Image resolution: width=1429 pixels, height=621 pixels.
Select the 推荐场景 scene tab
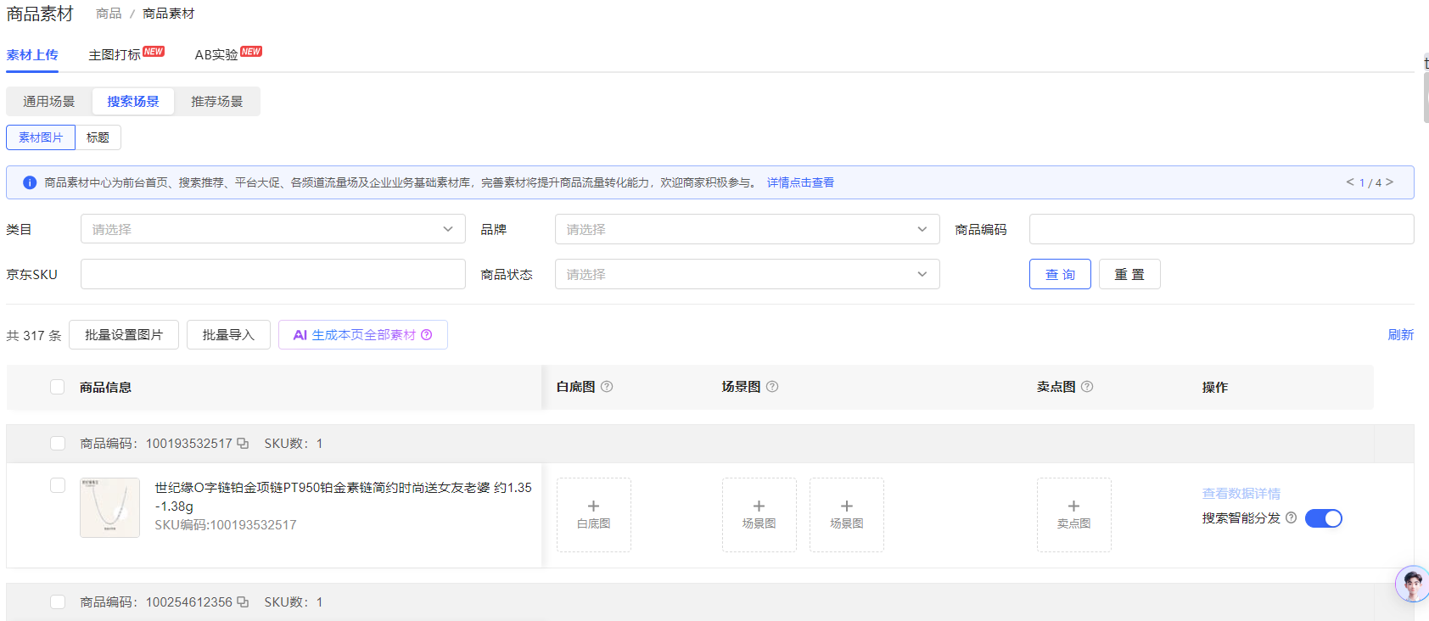pos(216,101)
